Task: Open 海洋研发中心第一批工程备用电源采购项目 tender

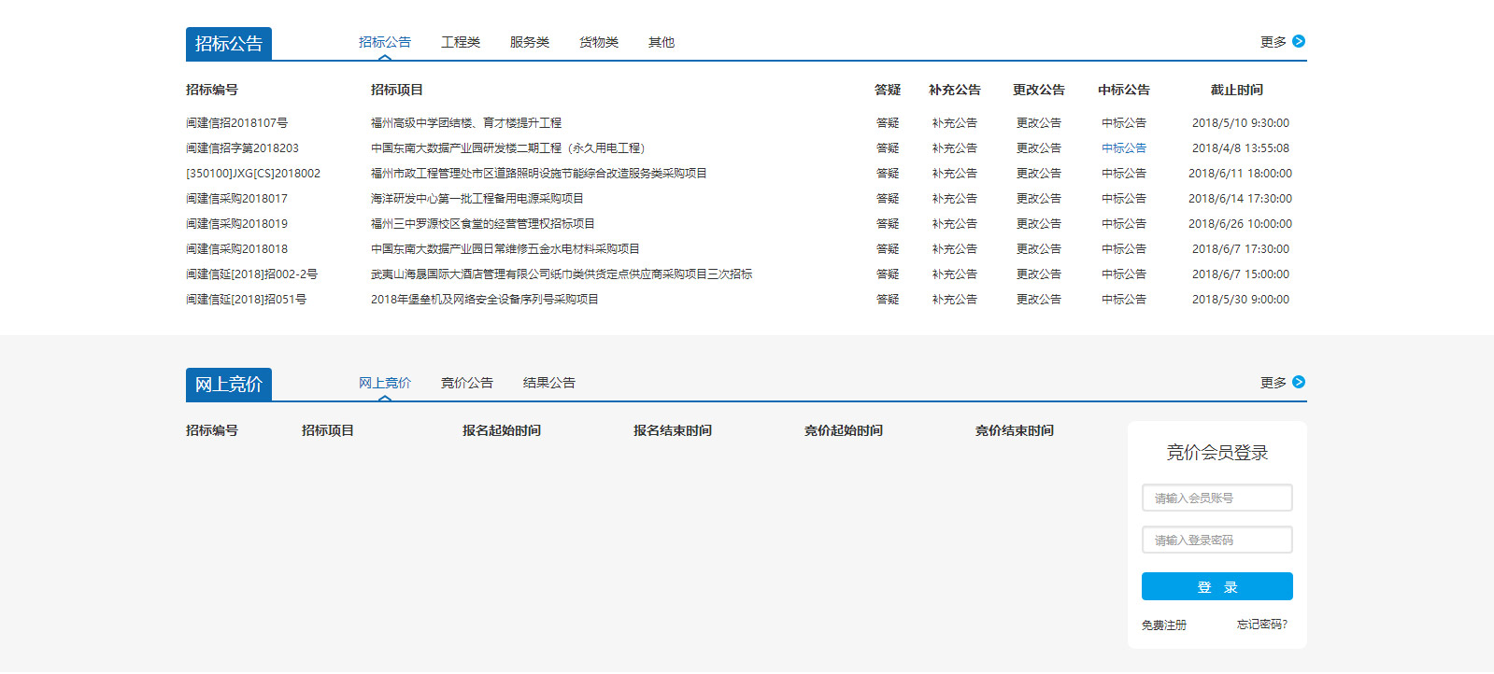Action: click(477, 199)
